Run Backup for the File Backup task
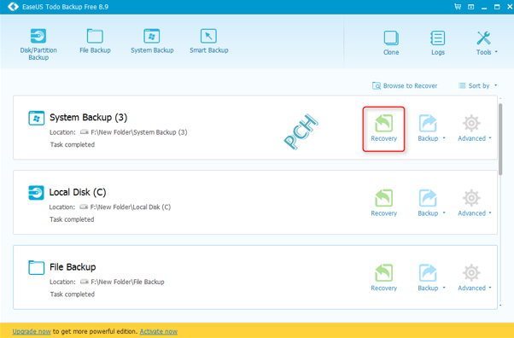The height and width of the screenshot is (338, 514). [428, 277]
